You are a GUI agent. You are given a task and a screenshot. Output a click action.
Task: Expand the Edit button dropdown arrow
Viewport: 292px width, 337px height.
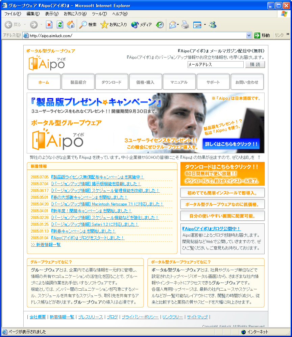coord(205,25)
